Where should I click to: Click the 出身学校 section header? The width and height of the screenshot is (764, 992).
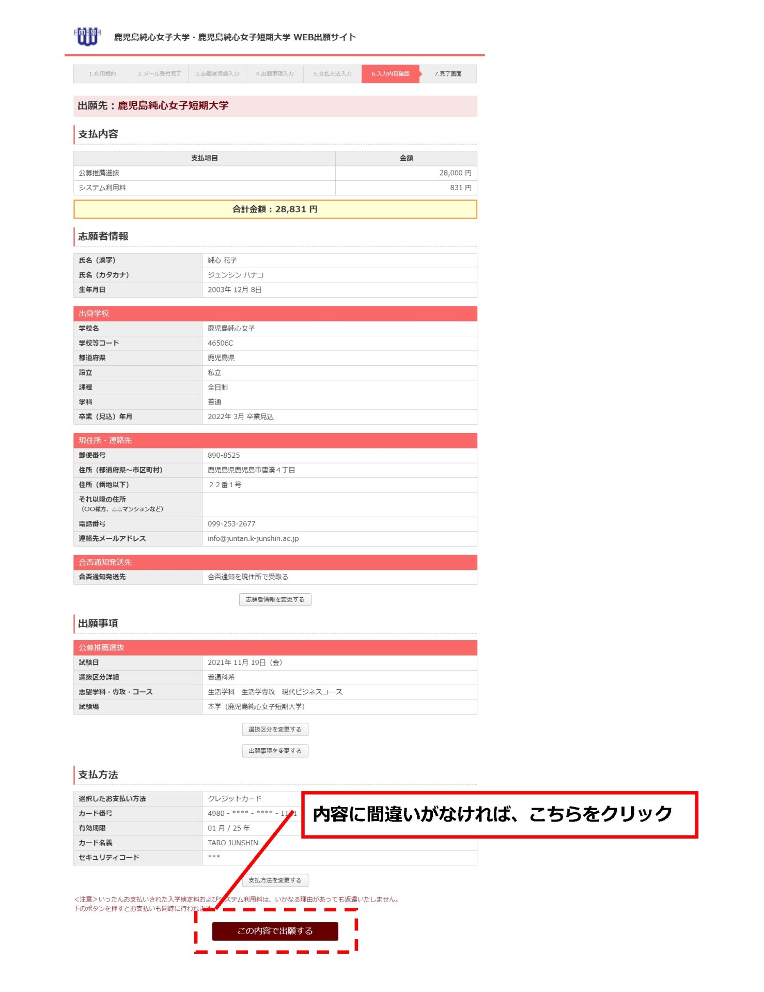click(275, 314)
